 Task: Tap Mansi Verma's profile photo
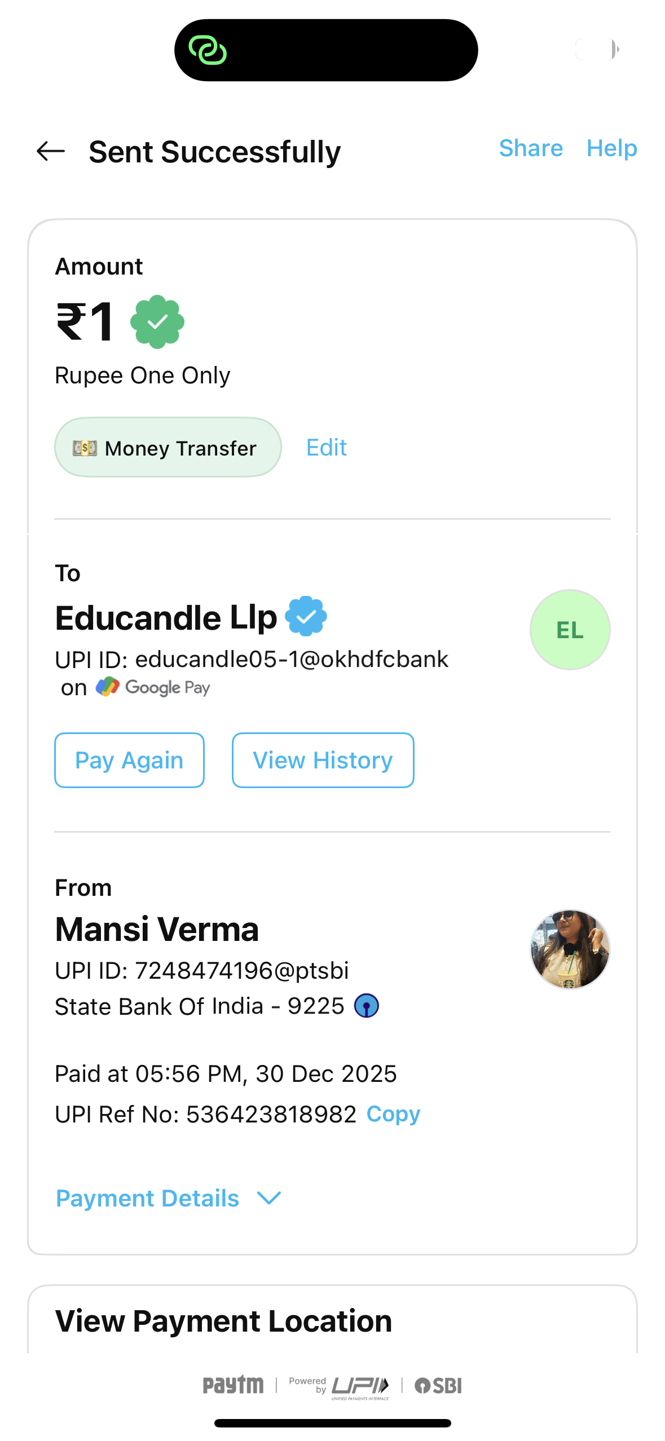570,949
